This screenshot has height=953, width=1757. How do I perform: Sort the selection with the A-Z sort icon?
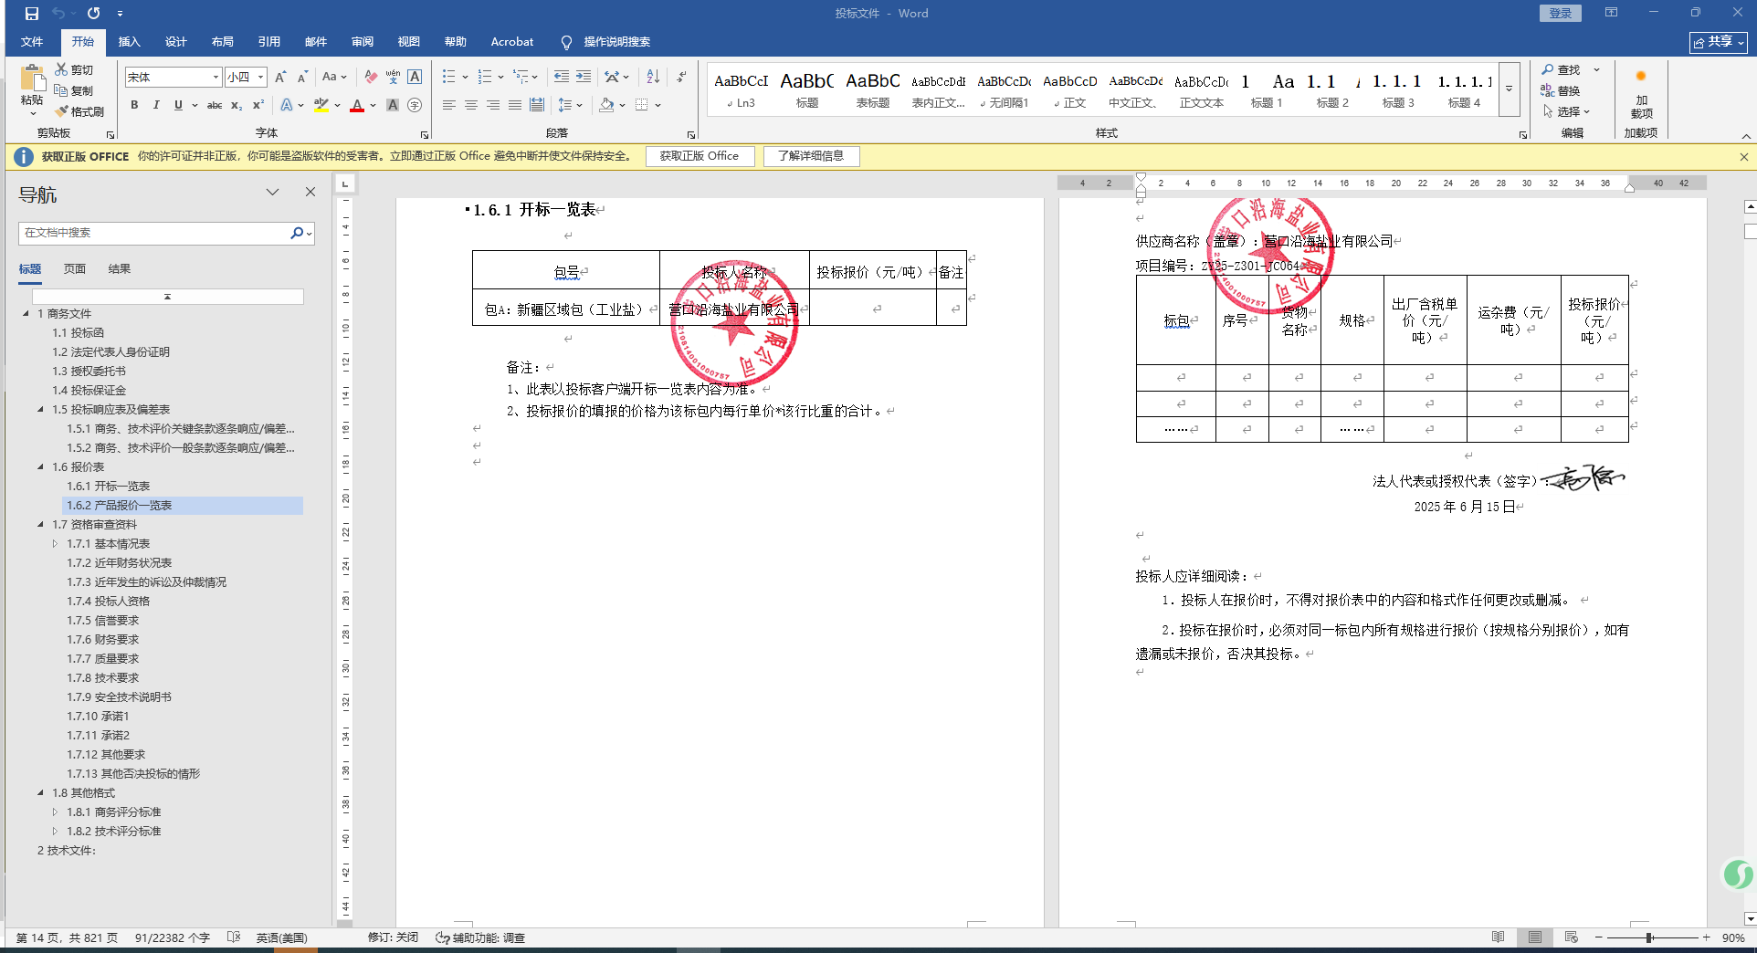point(653,77)
